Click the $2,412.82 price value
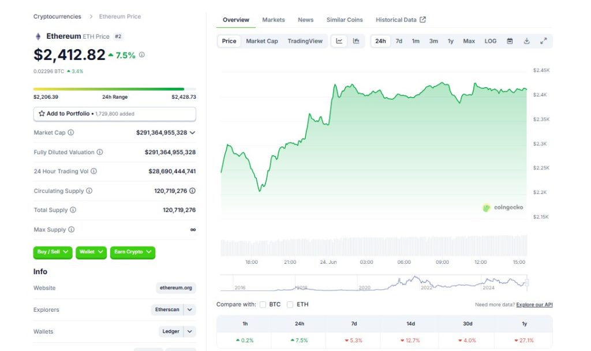Screen dimensions: 591x351 pyautogui.click(x=69, y=55)
